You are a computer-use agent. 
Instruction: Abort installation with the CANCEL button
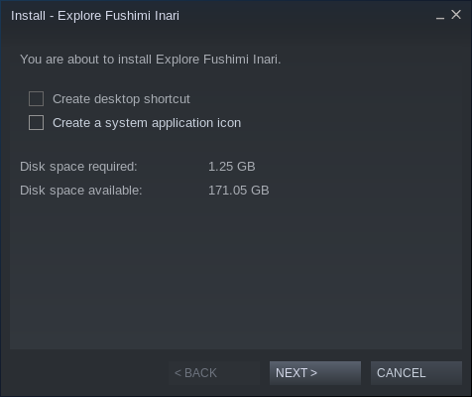point(416,373)
